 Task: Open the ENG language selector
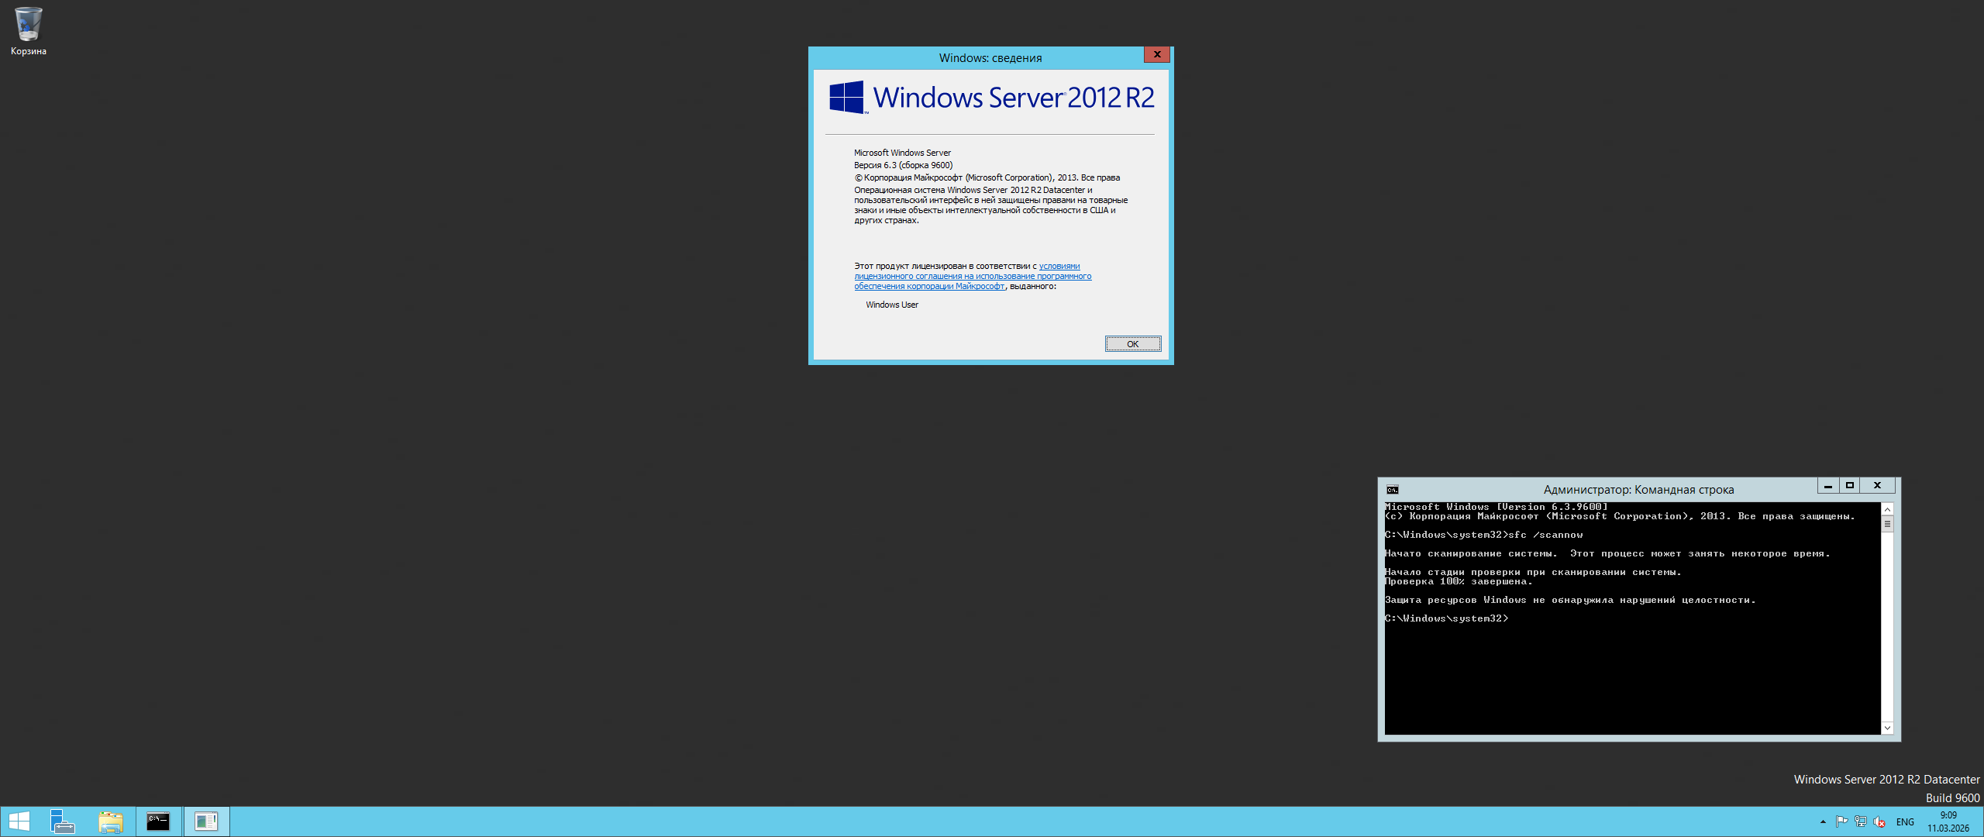[1905, 821]
